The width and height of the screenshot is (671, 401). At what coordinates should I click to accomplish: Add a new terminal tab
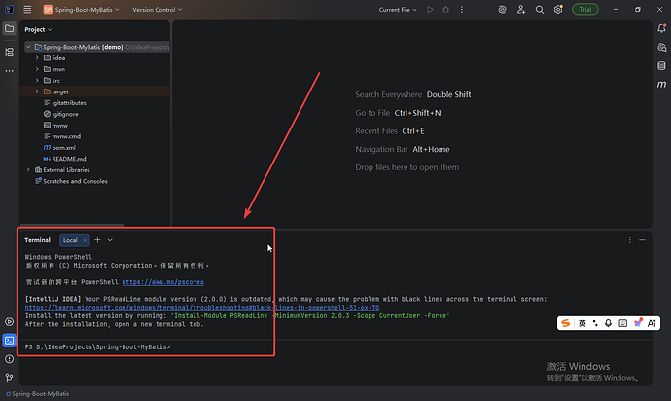coord(97,239)
